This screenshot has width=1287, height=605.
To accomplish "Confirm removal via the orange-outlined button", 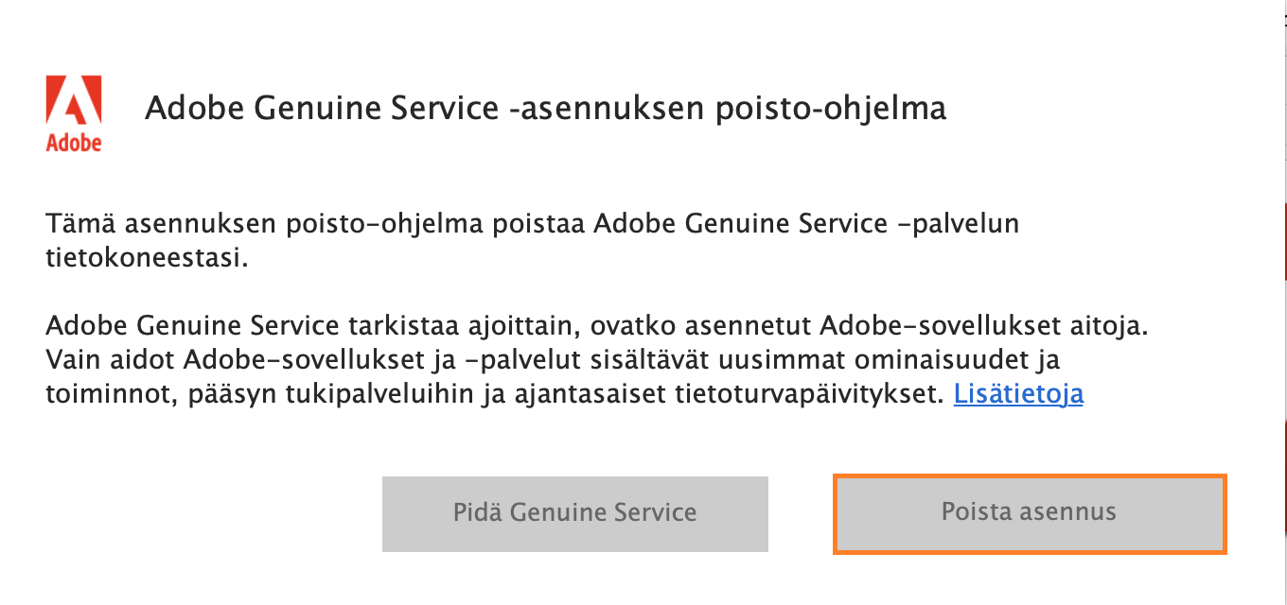I will pyautogui.click(x=1030, y=512).
